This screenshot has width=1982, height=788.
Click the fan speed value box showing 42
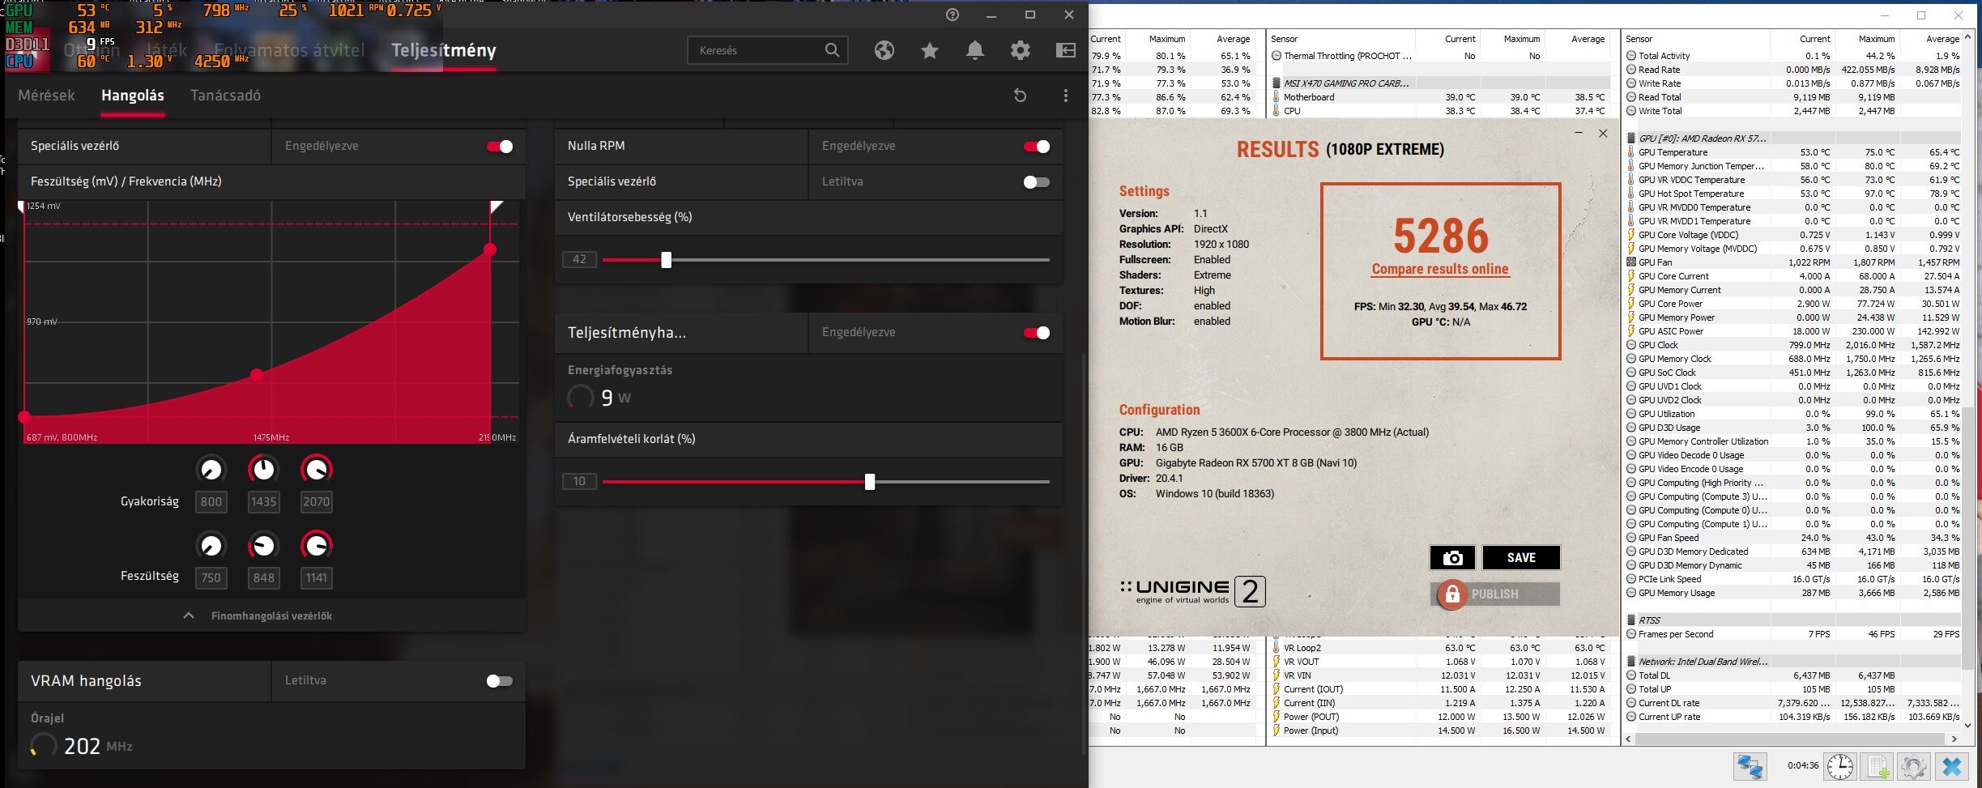coord(579,260)
